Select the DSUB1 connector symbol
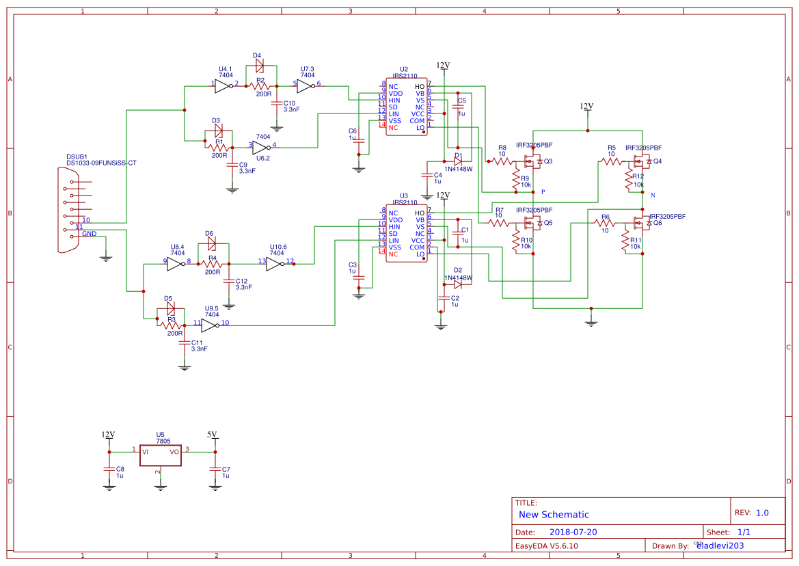This screenshot has width=799, height=566. point(68,212)
